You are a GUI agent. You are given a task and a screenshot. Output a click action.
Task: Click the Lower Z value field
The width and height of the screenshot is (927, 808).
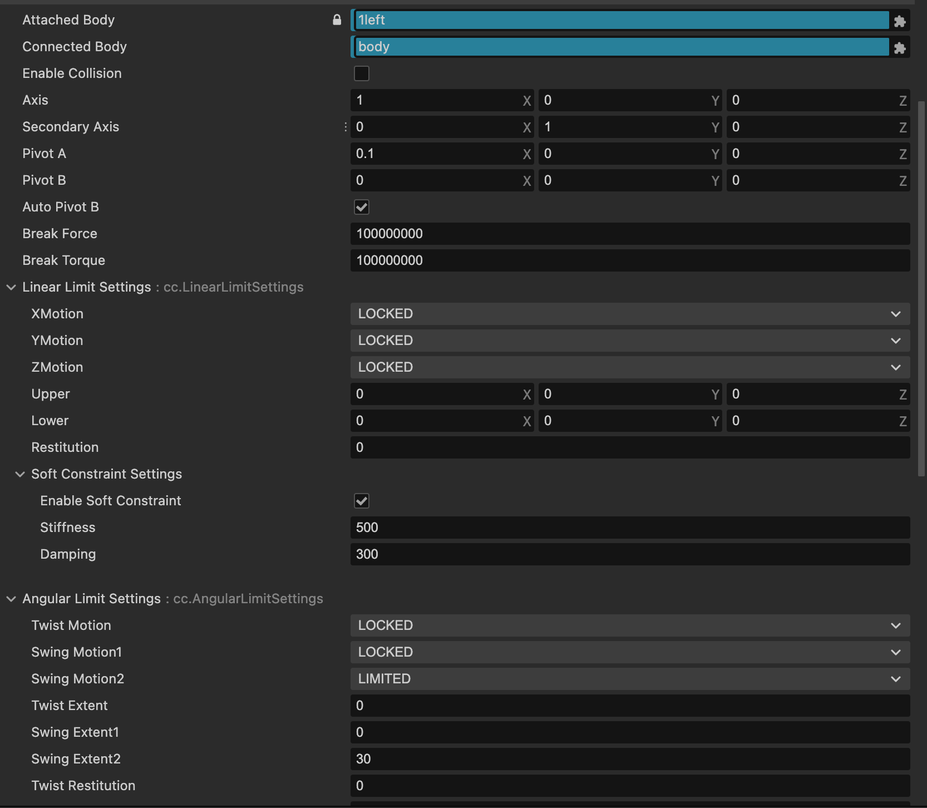coord(818,421)
